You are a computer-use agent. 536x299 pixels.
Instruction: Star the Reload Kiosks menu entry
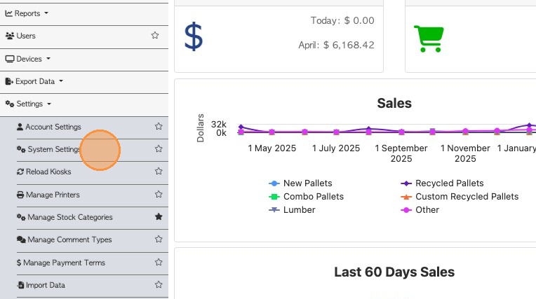point(159,172)
